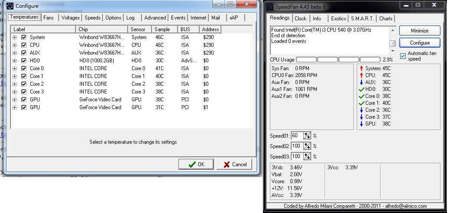Expand the System tree row
Screen dimensions: 450x213
[x=14, y=37]
